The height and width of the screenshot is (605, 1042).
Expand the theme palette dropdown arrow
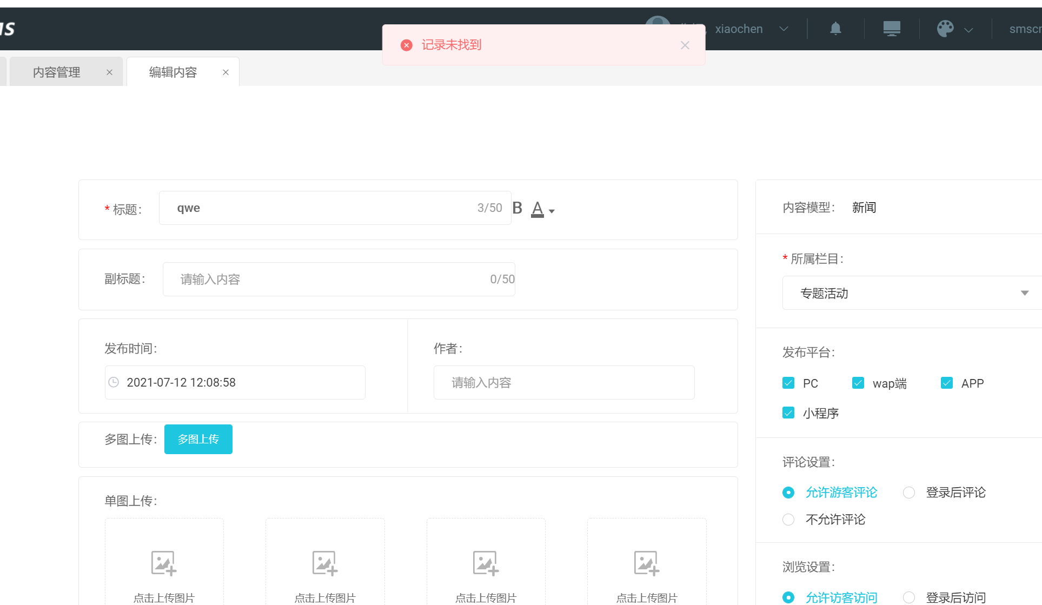click(x=969, y=30)
